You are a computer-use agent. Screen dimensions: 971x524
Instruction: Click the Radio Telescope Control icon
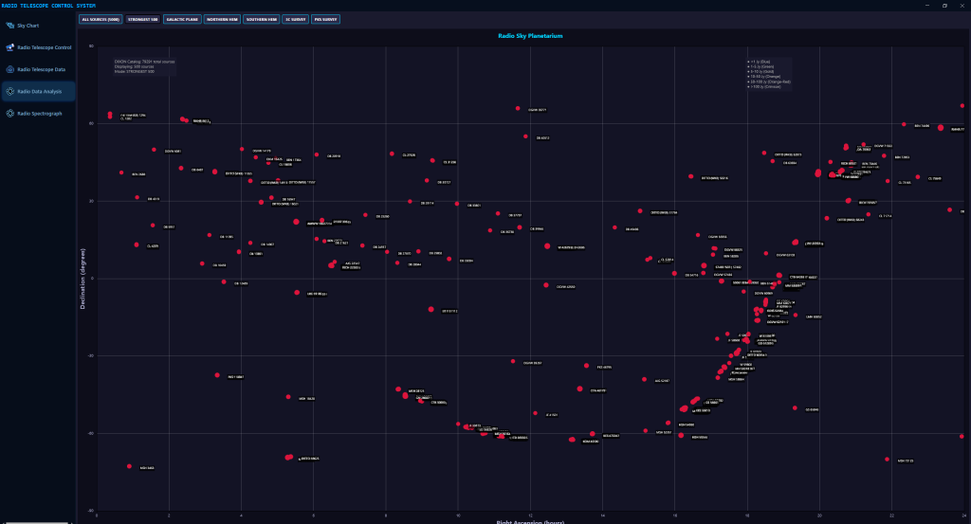[x=9, y=47]
